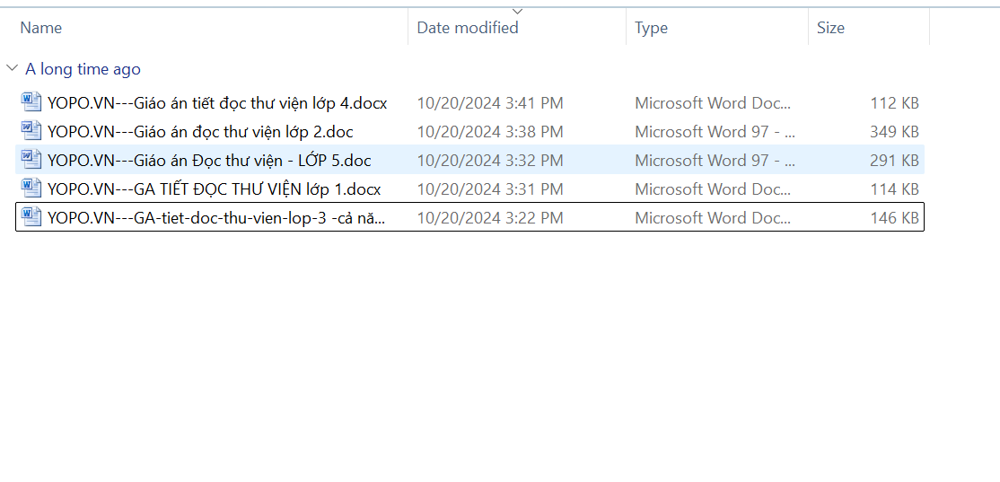Select file name "GA TIẾT ĐỌC THƯ VIỆN lớp 1.docx"
1000x482 pixels.
pyautogui.click(x=214, y=189)
